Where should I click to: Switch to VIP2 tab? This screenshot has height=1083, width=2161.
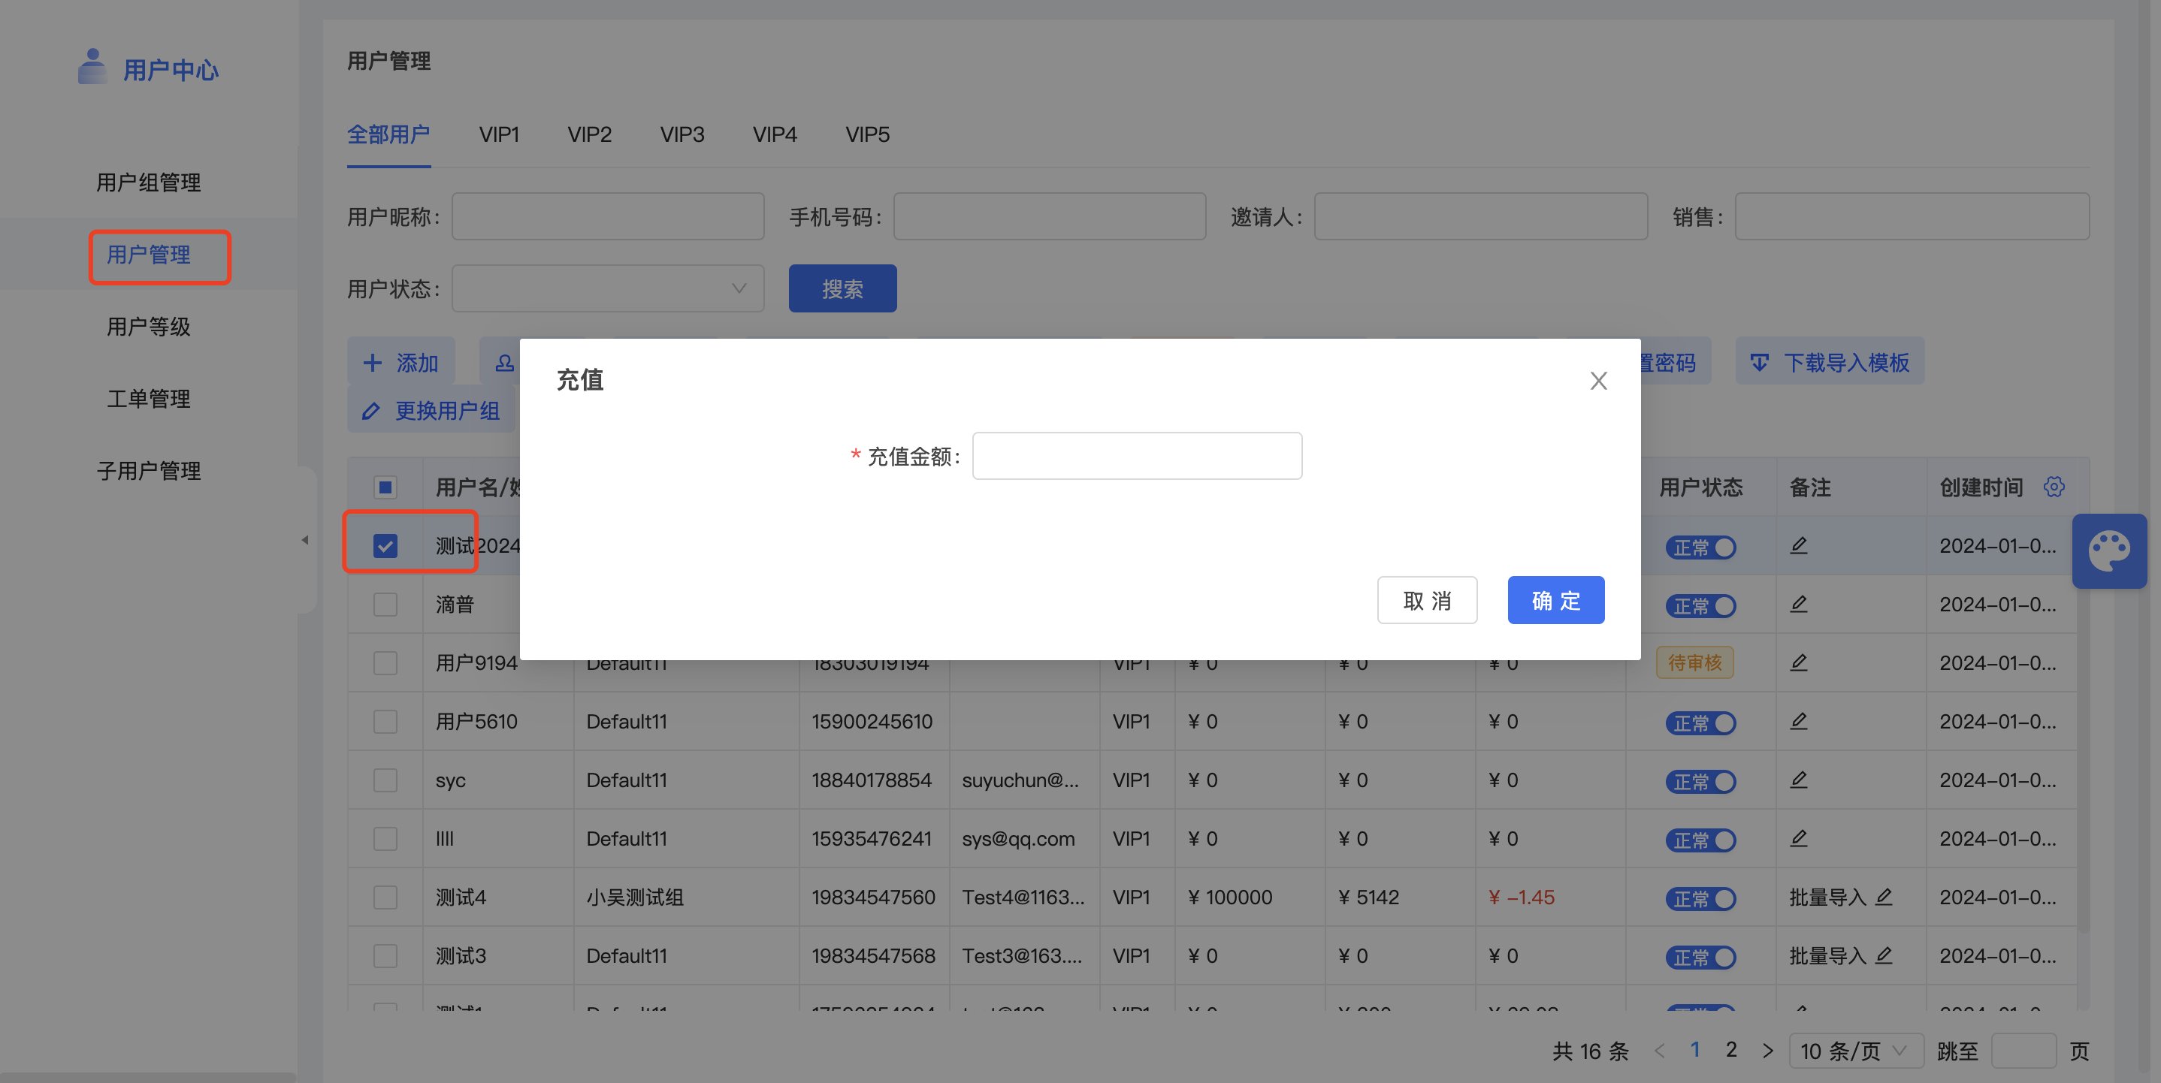590,134
